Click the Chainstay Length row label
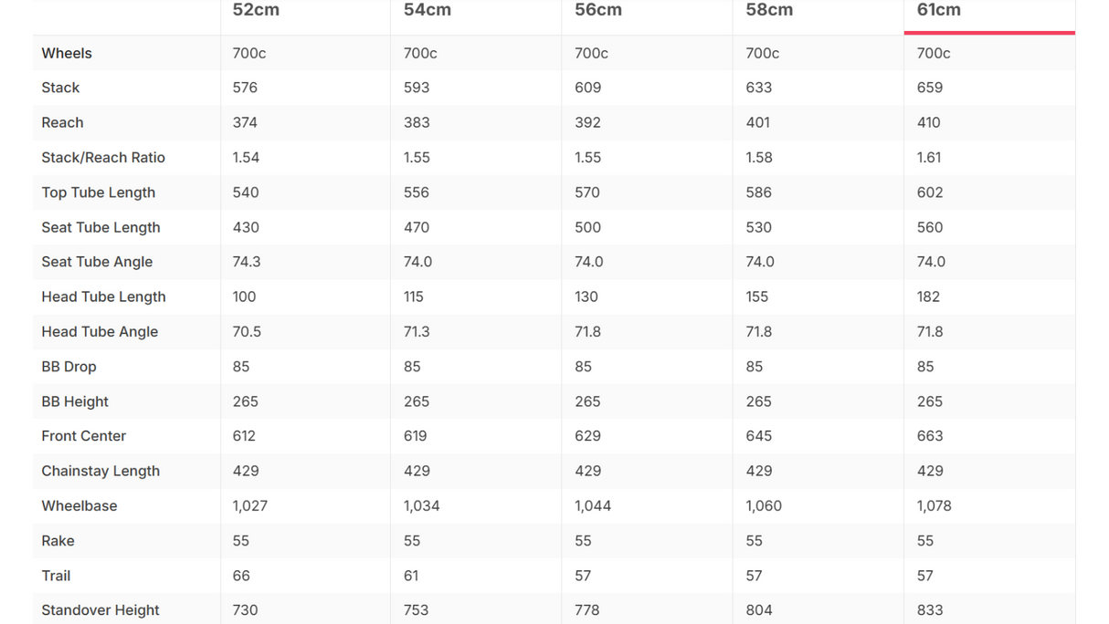1109x624 pixels. coord(100,471)
